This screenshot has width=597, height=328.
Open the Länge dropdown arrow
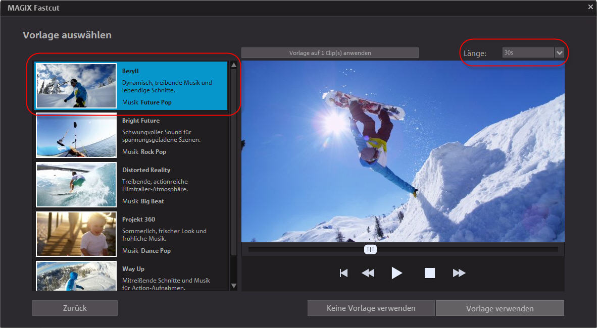tap(559, 53)
